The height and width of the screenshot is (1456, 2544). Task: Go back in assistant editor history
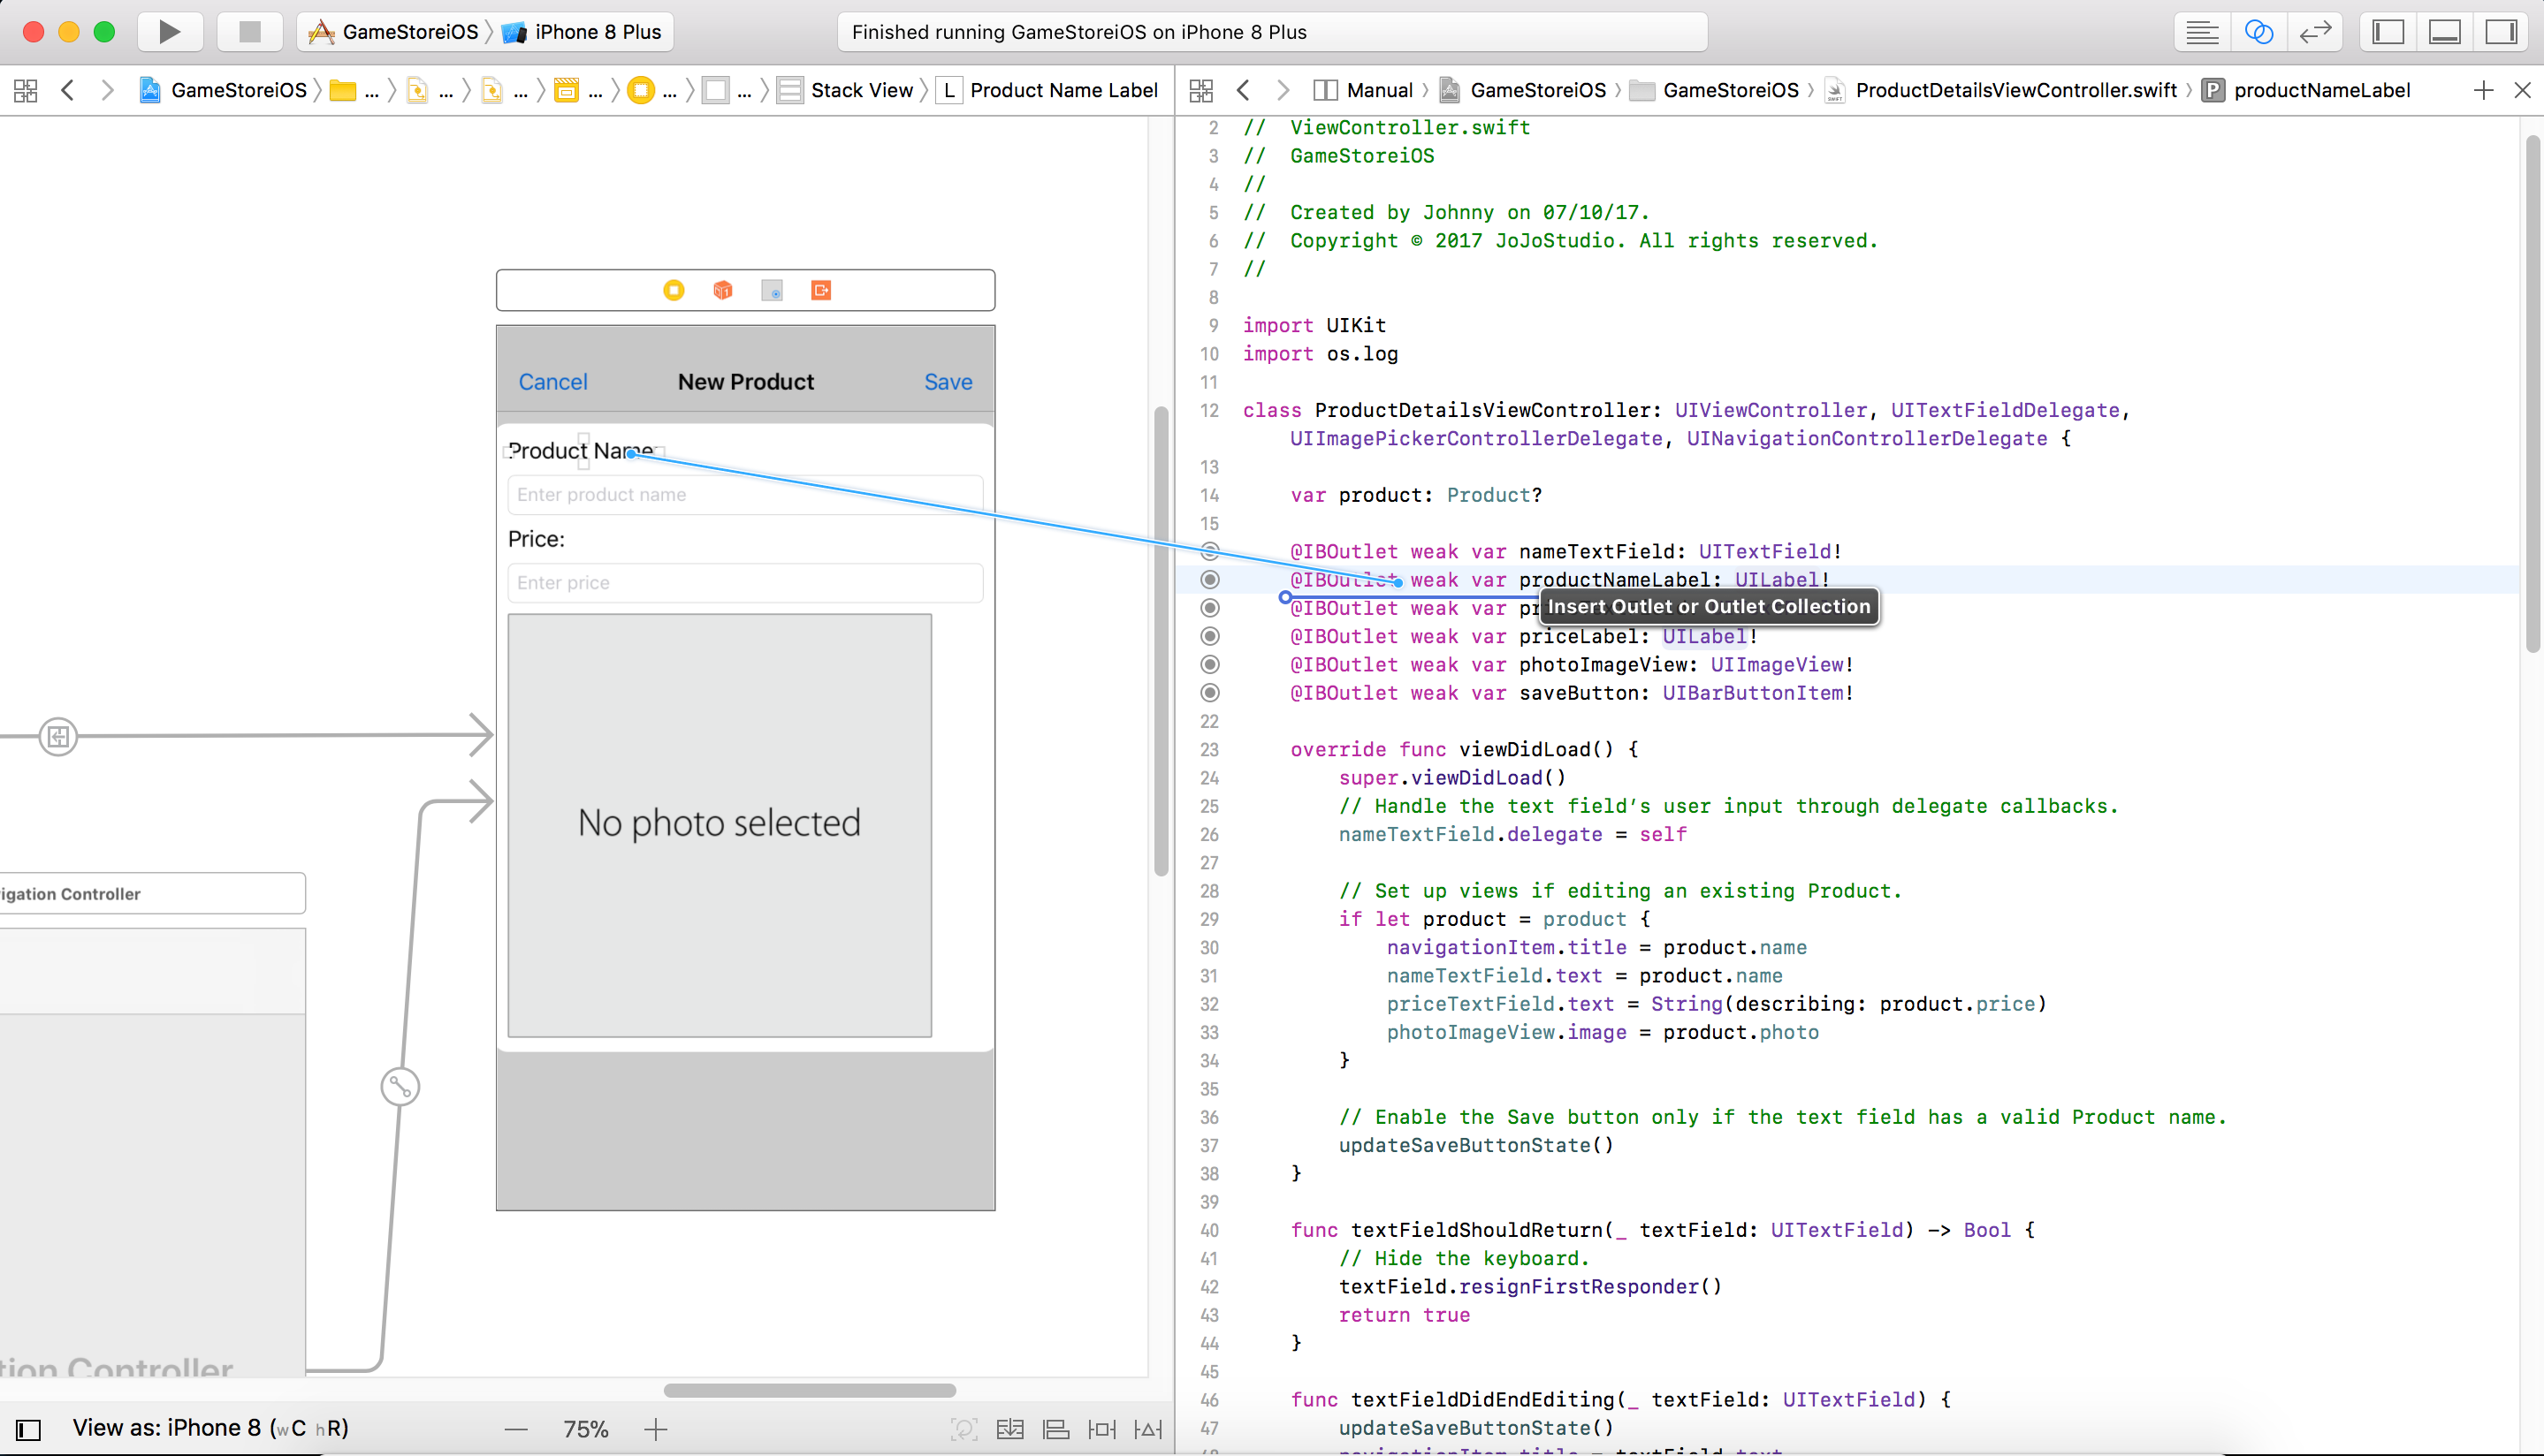[1243, 91]
